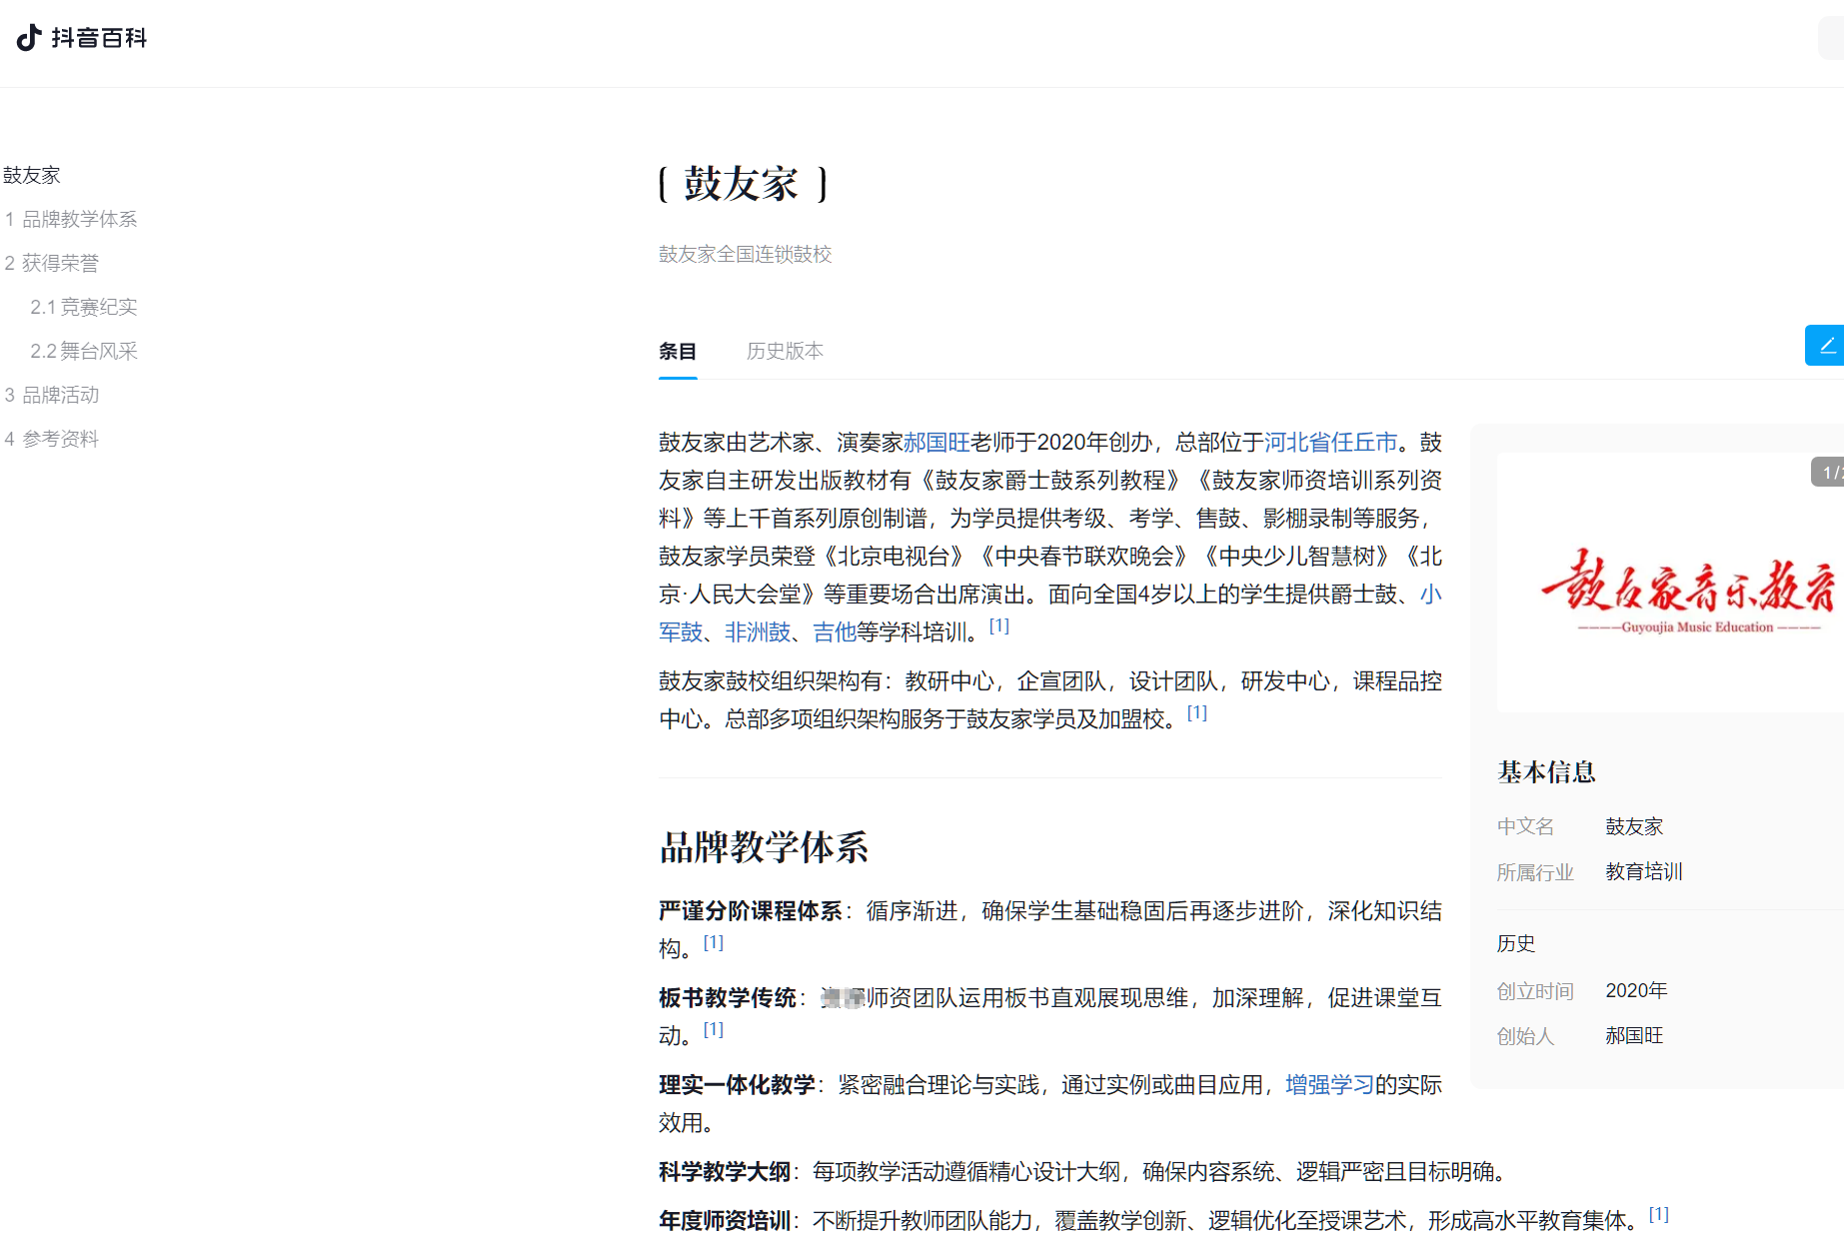The width and height of the screenshot is (1844, 1246).
Task: Click reference [1] after 加盟校
Action: [x=1197, y=712]
